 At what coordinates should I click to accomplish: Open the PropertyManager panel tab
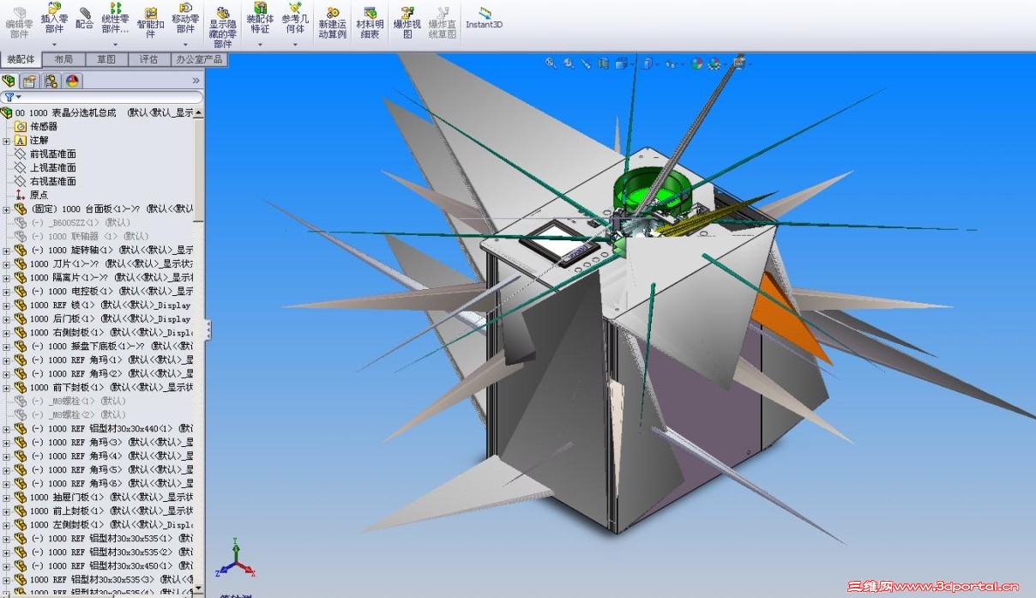[30, 81]
